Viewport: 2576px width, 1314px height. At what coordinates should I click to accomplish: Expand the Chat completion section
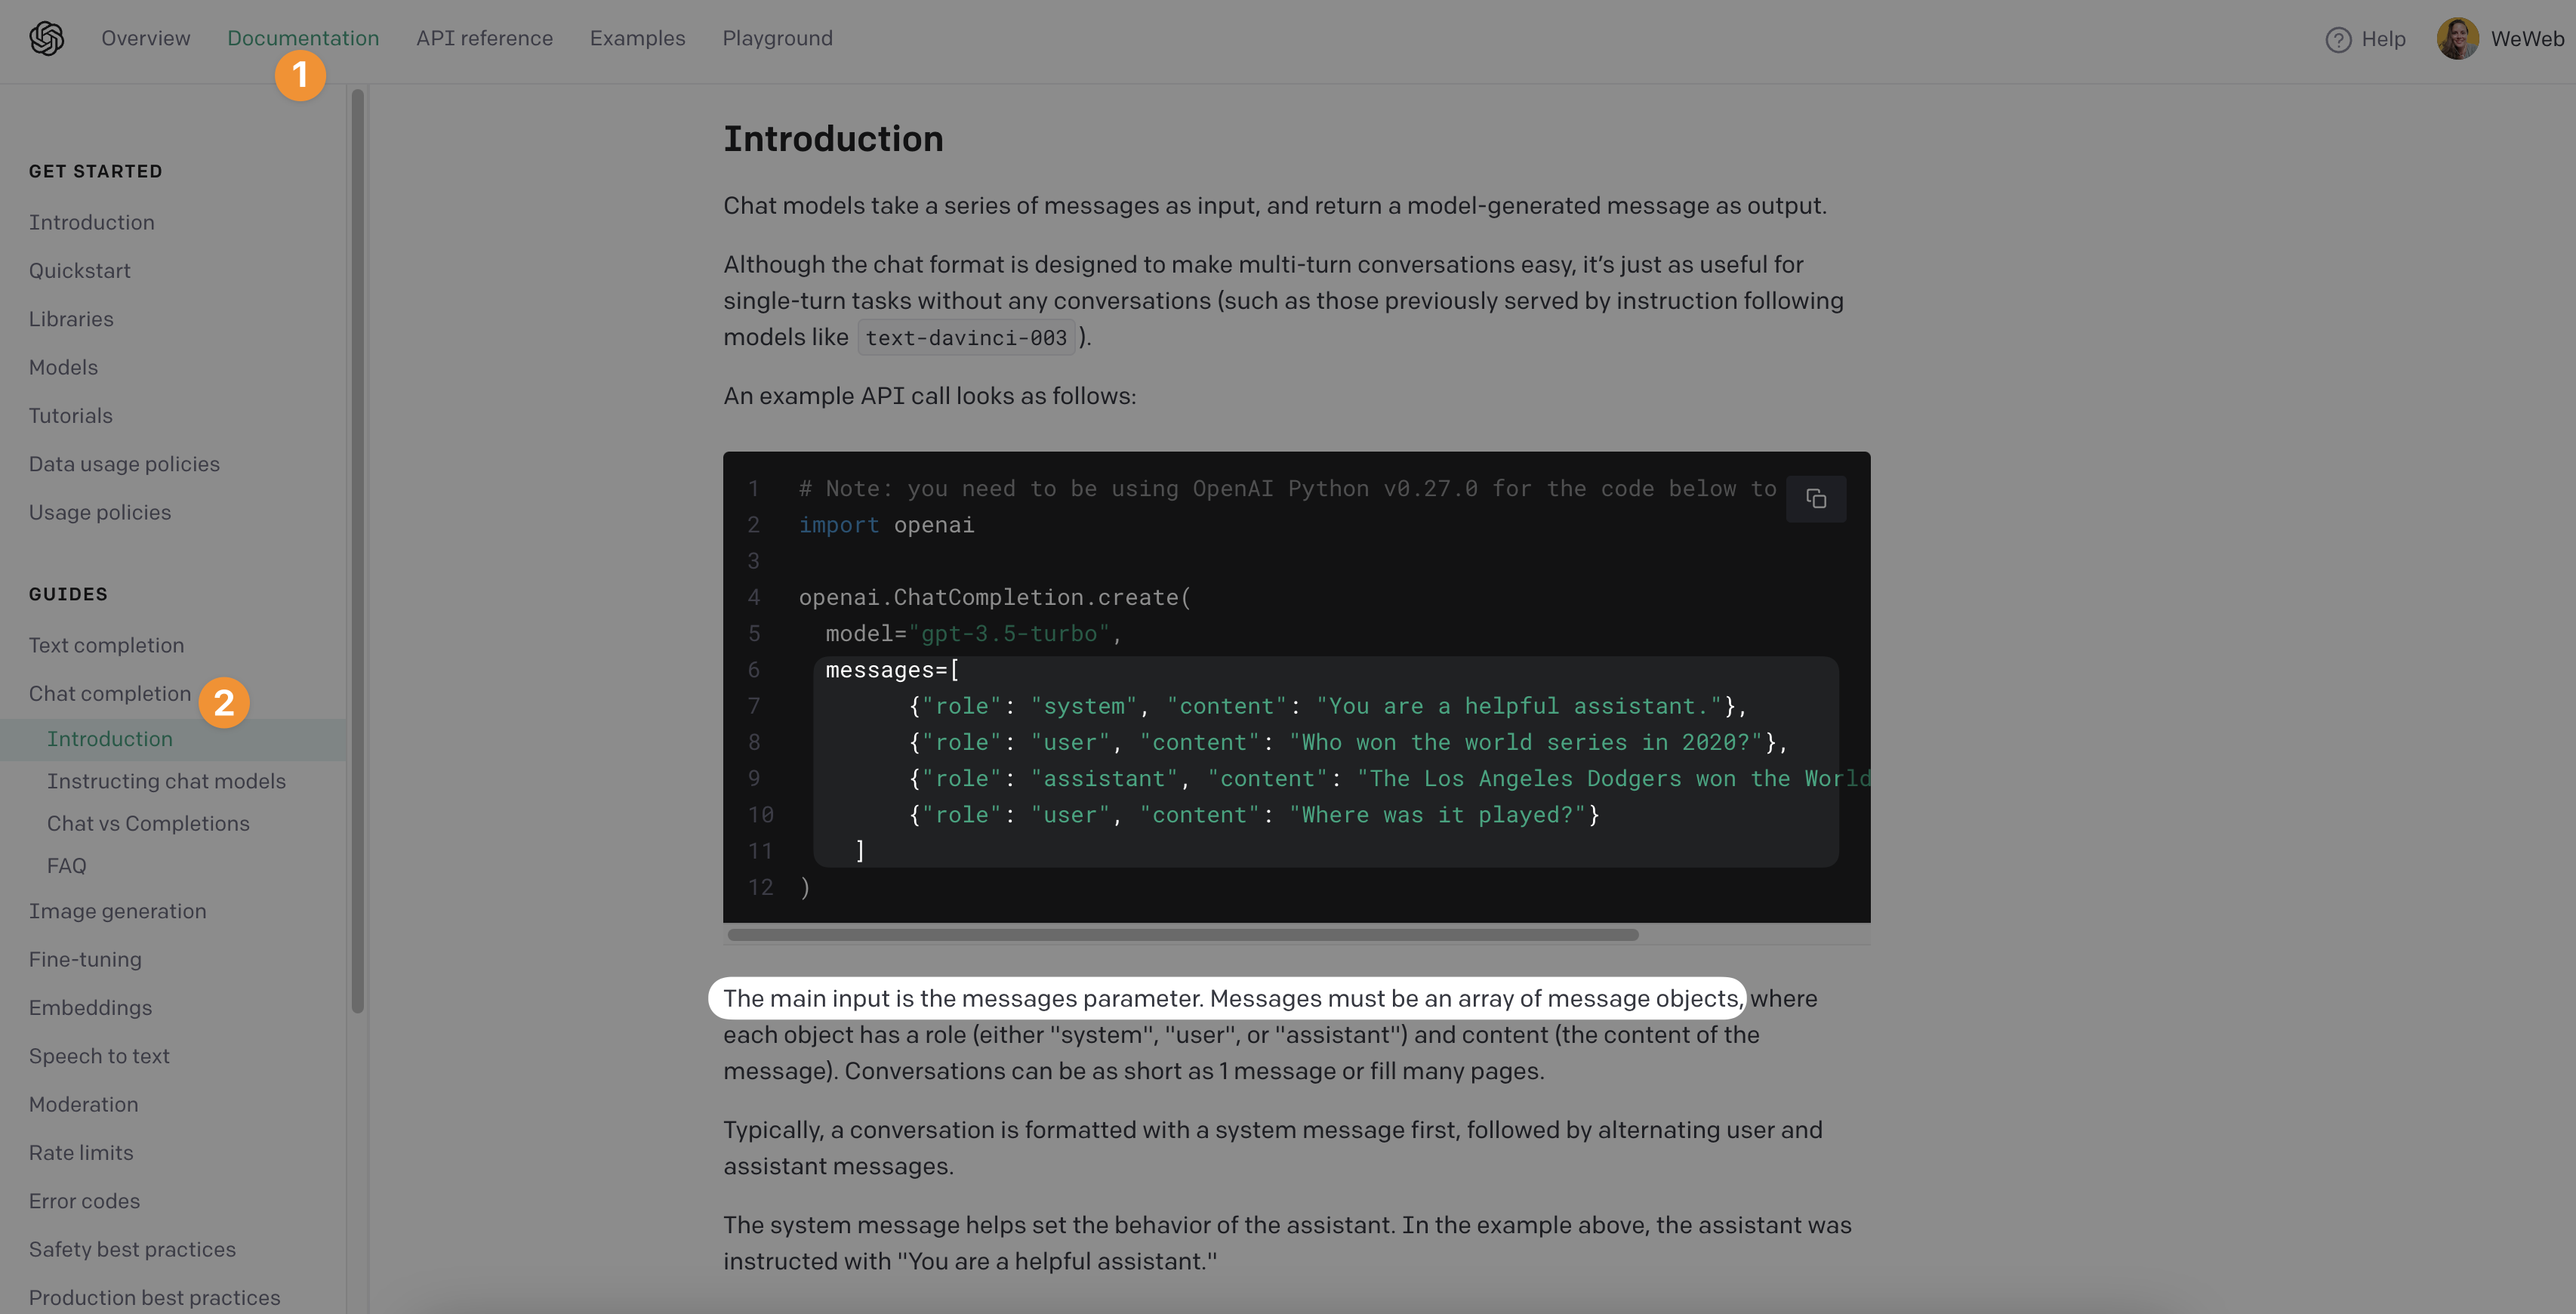tap(110, 693)
